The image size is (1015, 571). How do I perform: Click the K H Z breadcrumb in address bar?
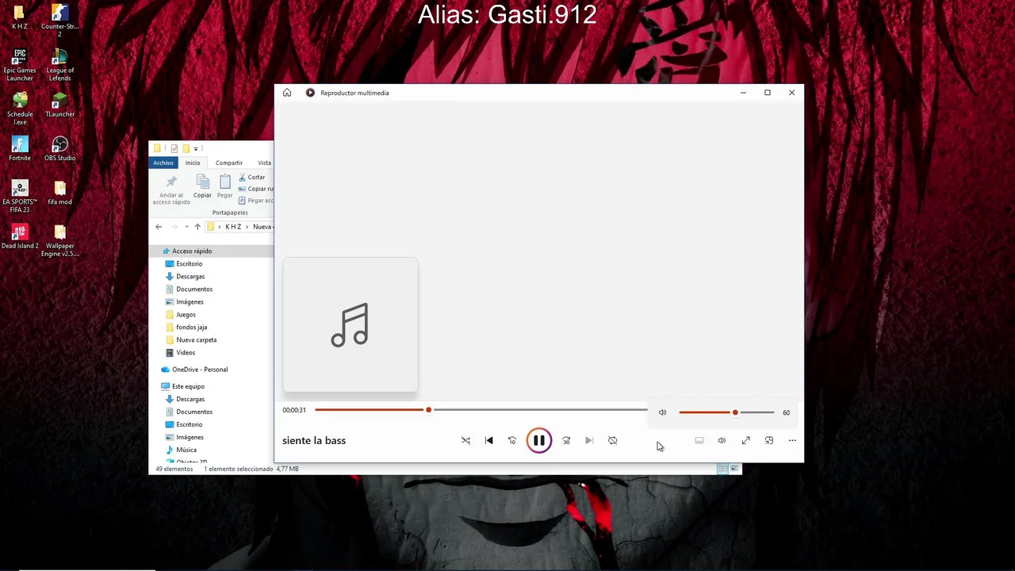(233, 227)
